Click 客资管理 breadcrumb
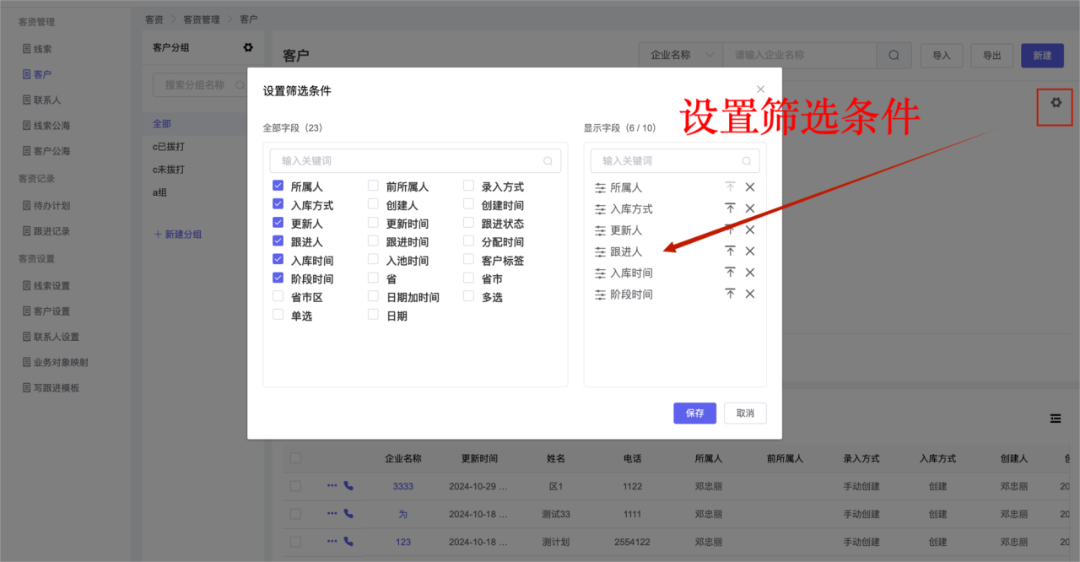Screen dimensions: 1080x562 pos(201,19)
